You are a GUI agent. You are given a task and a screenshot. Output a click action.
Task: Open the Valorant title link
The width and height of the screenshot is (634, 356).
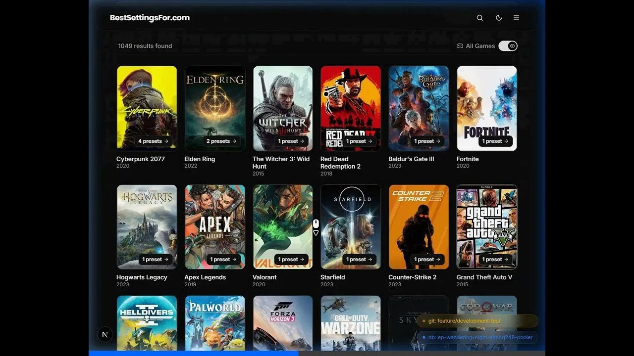264,277
